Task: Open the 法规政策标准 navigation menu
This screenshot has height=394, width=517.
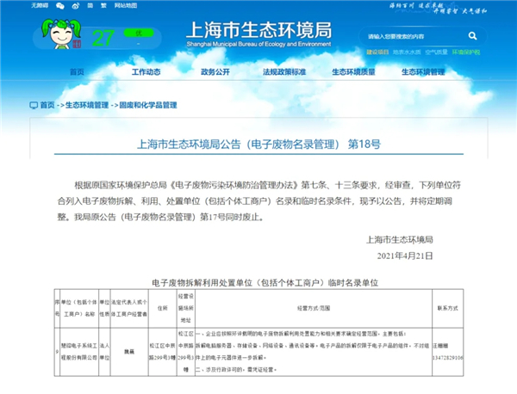Action: 284,71
